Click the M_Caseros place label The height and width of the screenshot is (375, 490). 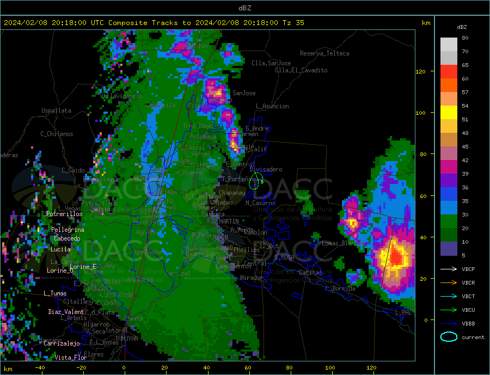click(260, 203)
